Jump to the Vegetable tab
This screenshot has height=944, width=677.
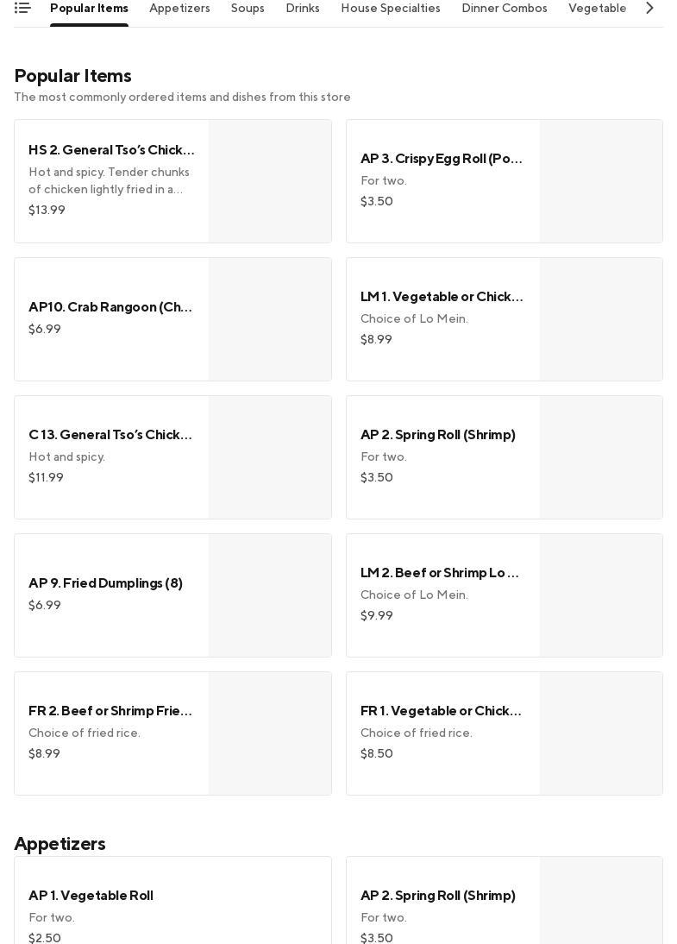(x=597, y=9)
